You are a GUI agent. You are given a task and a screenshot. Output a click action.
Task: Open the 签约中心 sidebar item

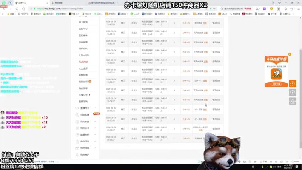pyautogui.click(x=83, y=29)
